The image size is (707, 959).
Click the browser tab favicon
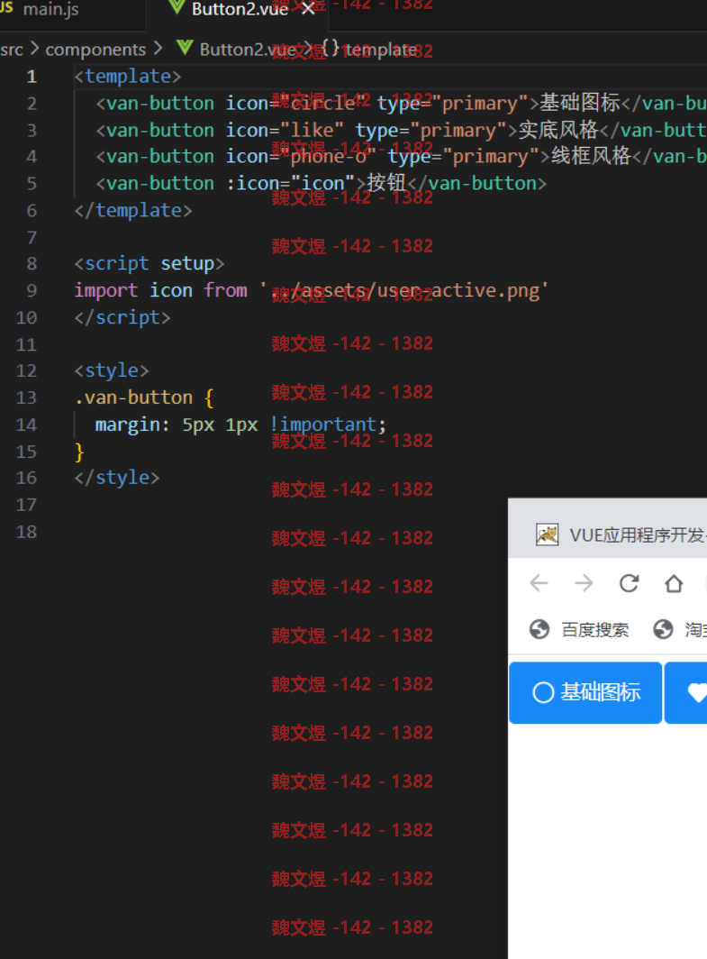[547, 535]
